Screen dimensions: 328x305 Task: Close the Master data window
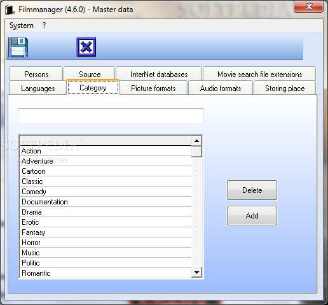(x=309, y=6)
